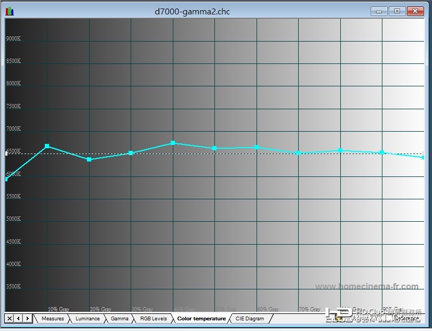Click the 40% Gray peak data point
Image resolution: width=432 pixels, height=331 pixels.
(x=173, y=143)
